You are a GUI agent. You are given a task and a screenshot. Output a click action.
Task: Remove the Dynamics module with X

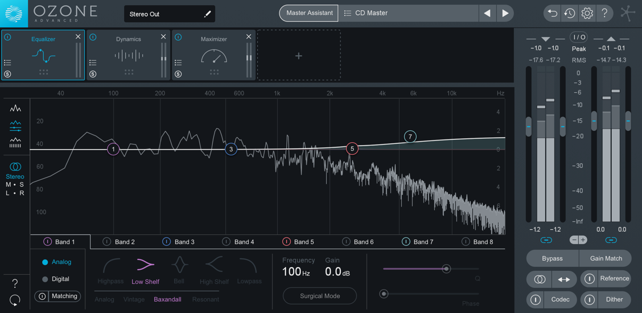point(163,37)
